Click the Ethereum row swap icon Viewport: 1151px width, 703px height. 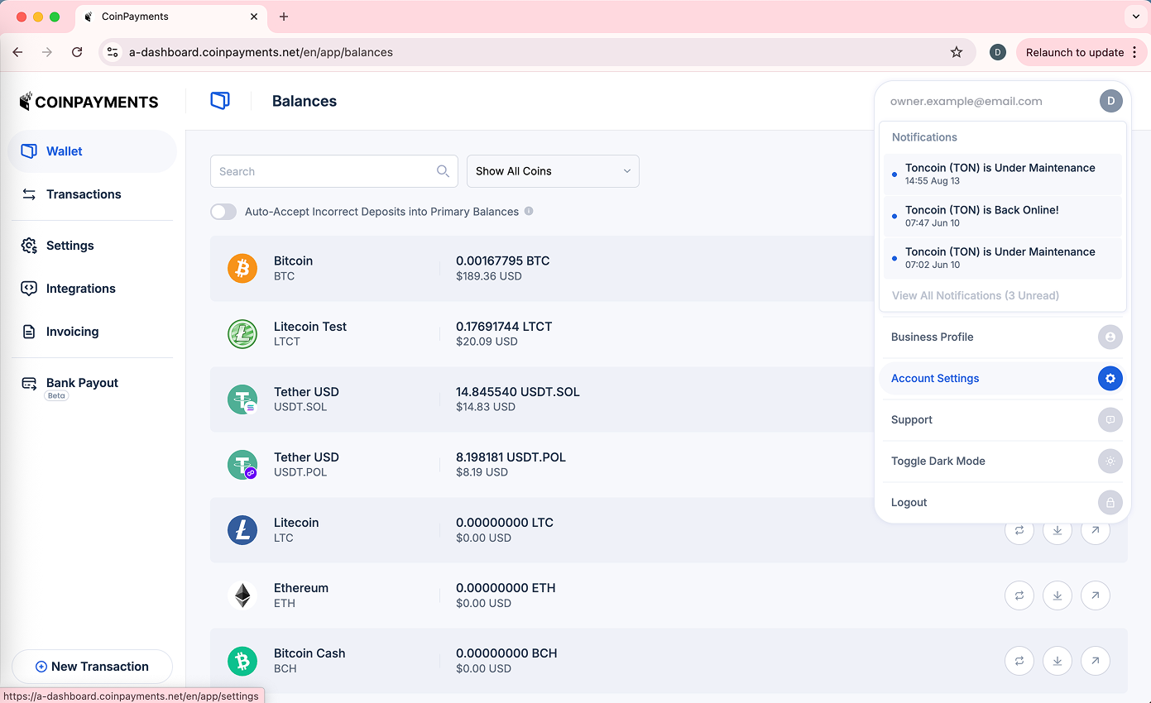(1019, 595)
